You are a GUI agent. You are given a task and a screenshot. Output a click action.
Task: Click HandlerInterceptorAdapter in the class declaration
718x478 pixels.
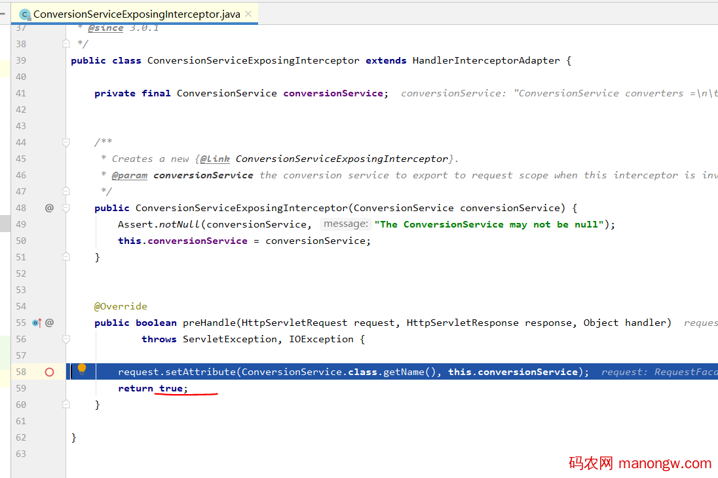pos(485,60)
